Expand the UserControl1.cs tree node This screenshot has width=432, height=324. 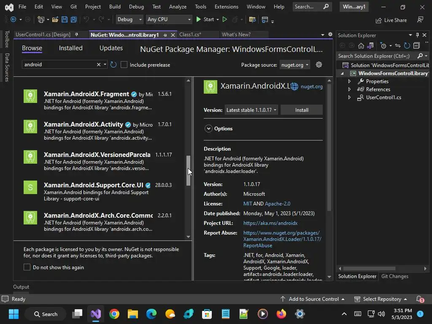[349, 97]
